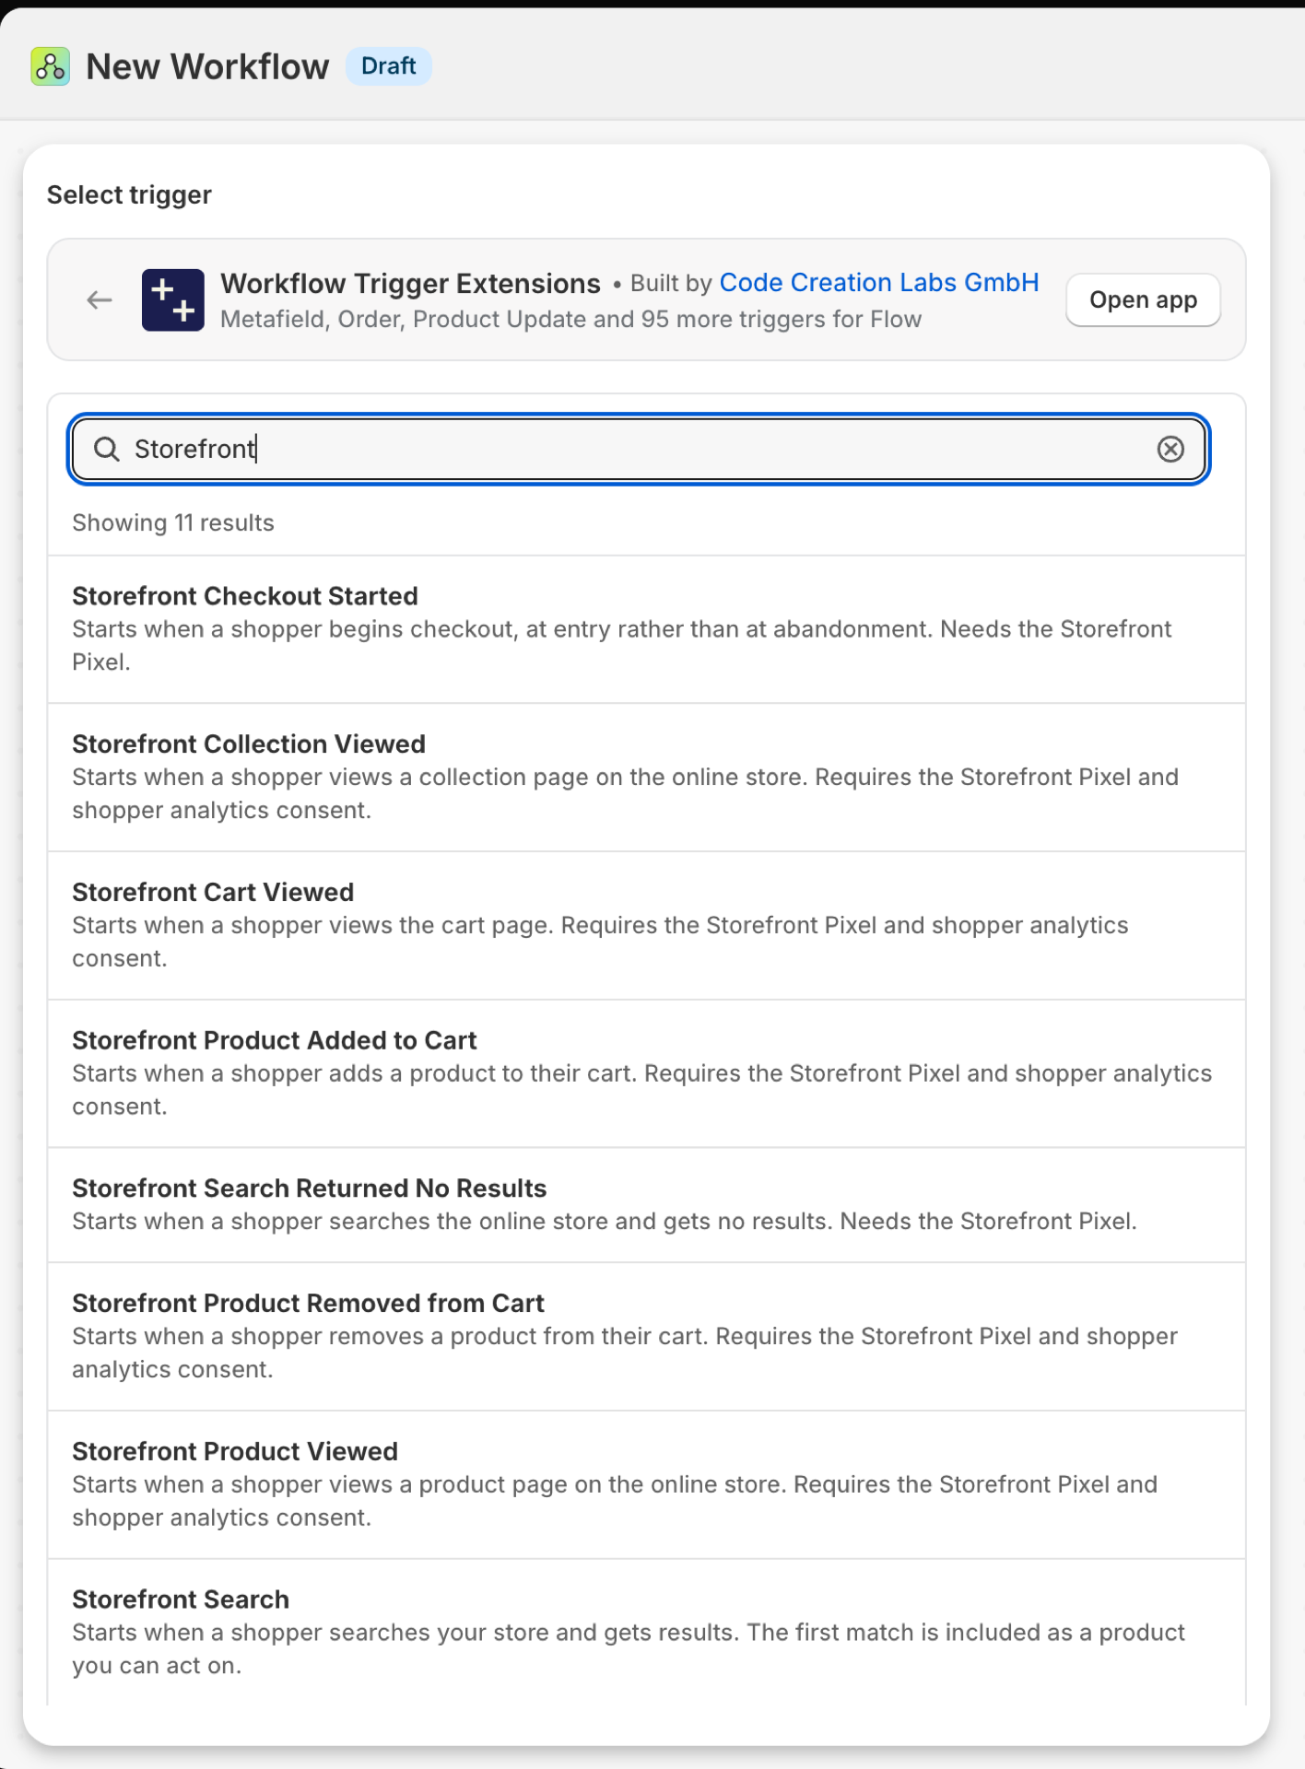Choose Storefront Search description starting 'Starts when a shopper searches your store'

point(629,1649)
